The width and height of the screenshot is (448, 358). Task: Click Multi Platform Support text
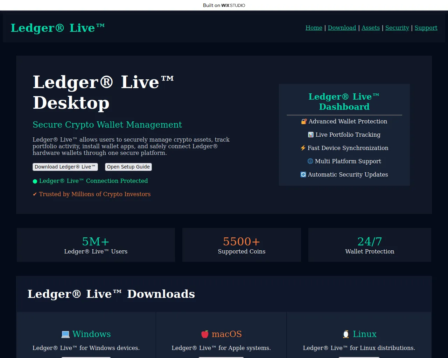point(348,161)
